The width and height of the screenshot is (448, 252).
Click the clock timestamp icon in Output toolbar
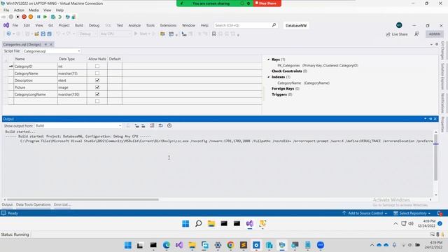[x=169, y=126]
